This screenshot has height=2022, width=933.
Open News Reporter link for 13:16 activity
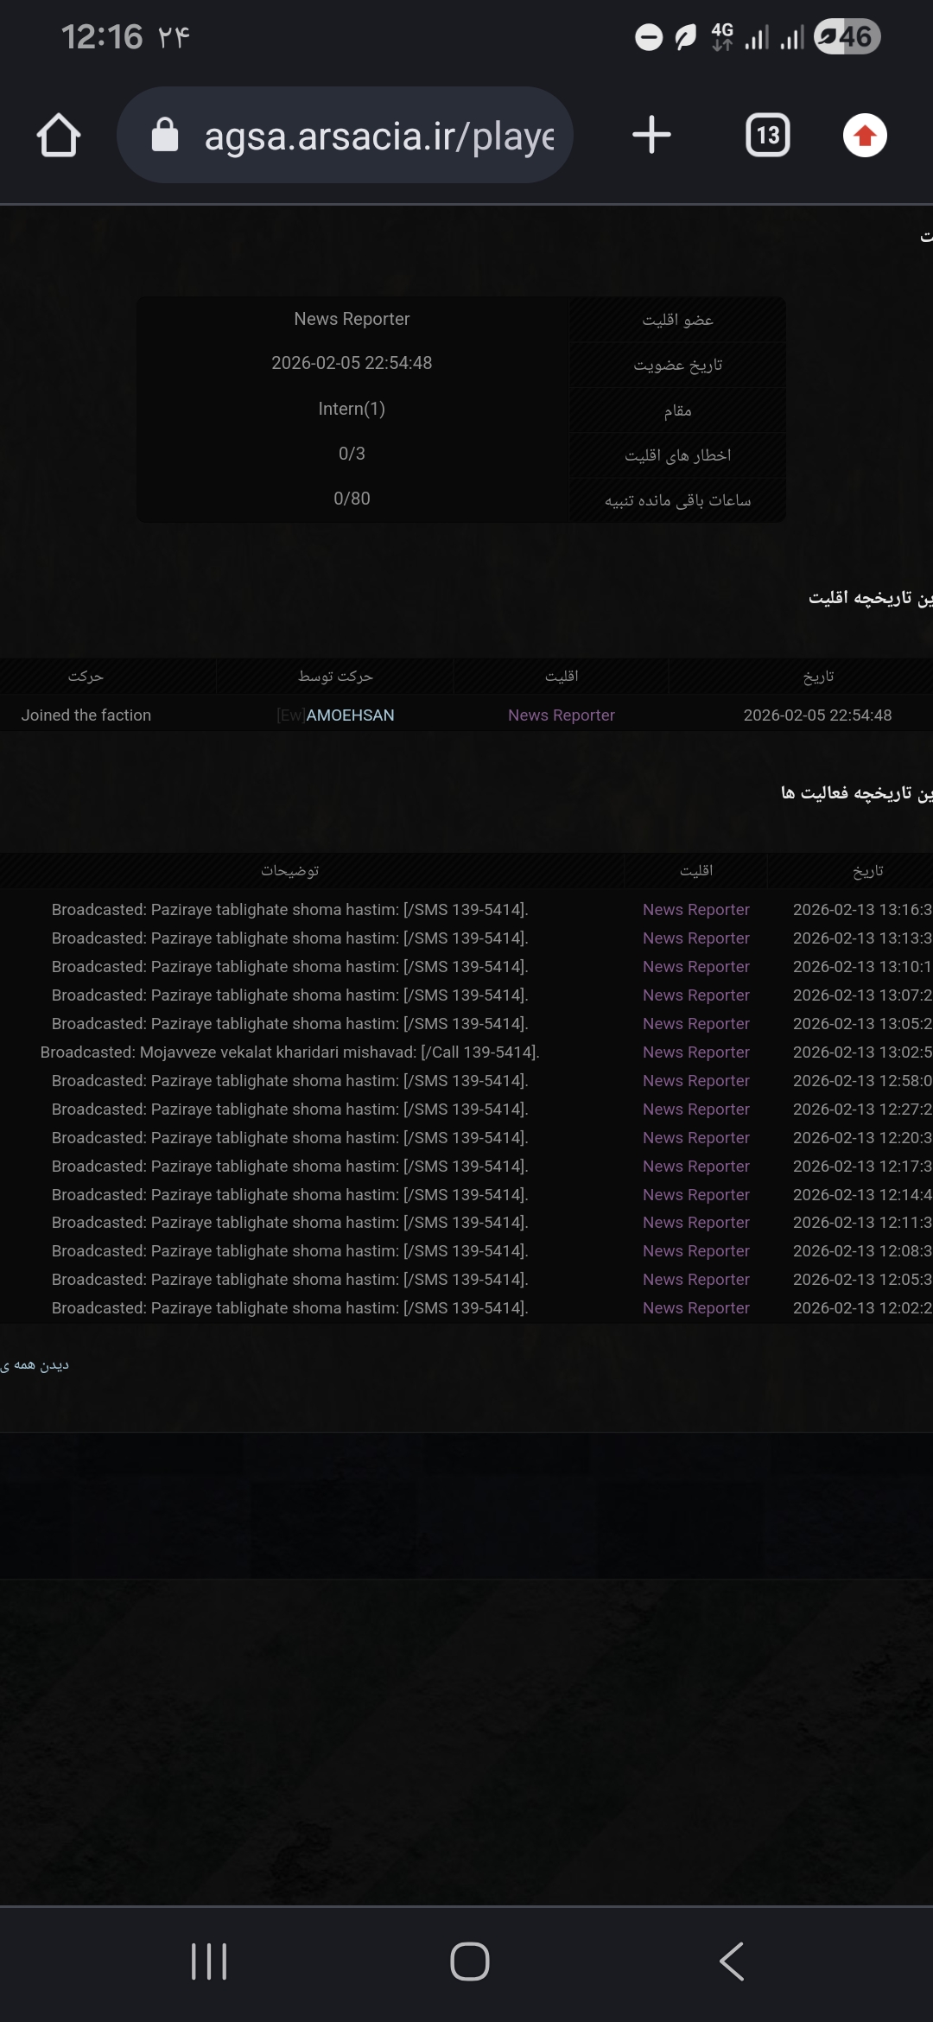pos(695,910)
